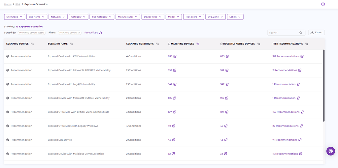The width and height of the screenshot is (338, 168).
Task: Select 'Exposed OT Device with Critical Vulnerabilities State'
Action: [x=79, y=112]
